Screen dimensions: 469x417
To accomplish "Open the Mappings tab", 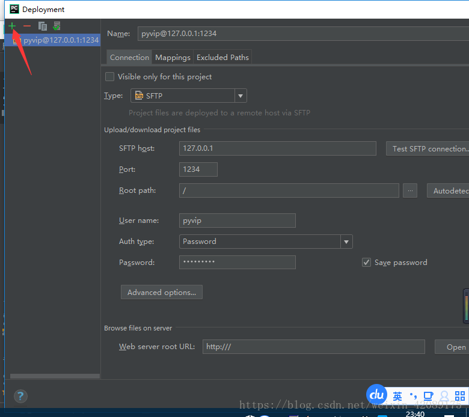I will [x=173, y=58].
